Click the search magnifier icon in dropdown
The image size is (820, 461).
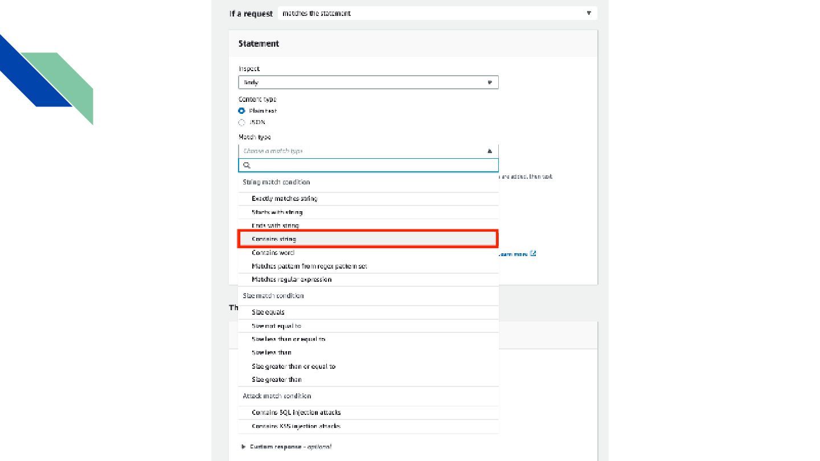pos(247,165)
